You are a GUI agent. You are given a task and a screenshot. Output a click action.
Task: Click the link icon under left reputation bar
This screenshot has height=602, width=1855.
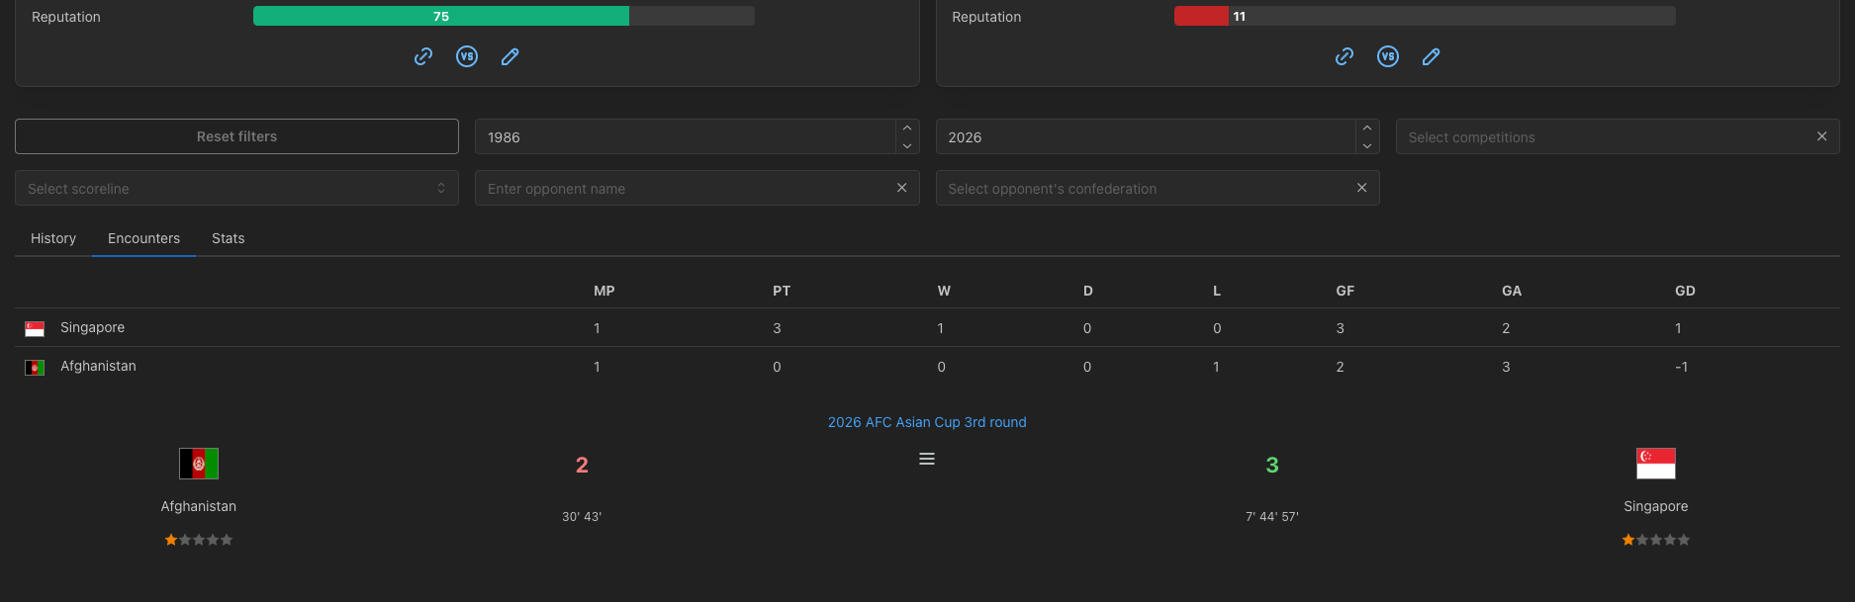point(423,56)
